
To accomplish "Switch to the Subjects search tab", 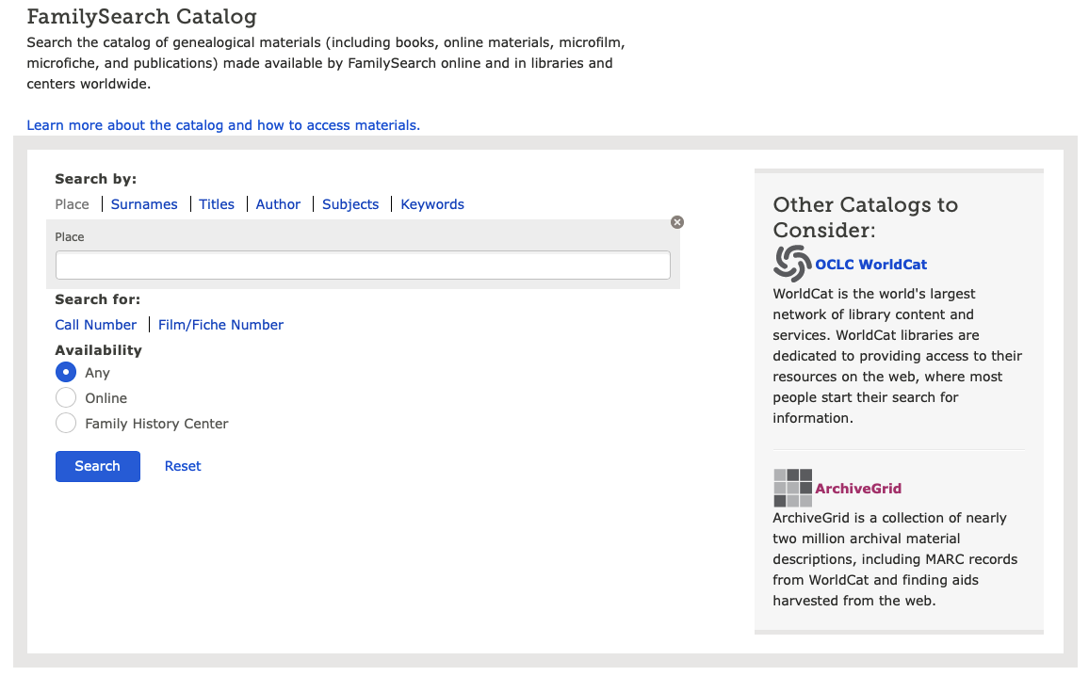I will [x=349, y=203].
